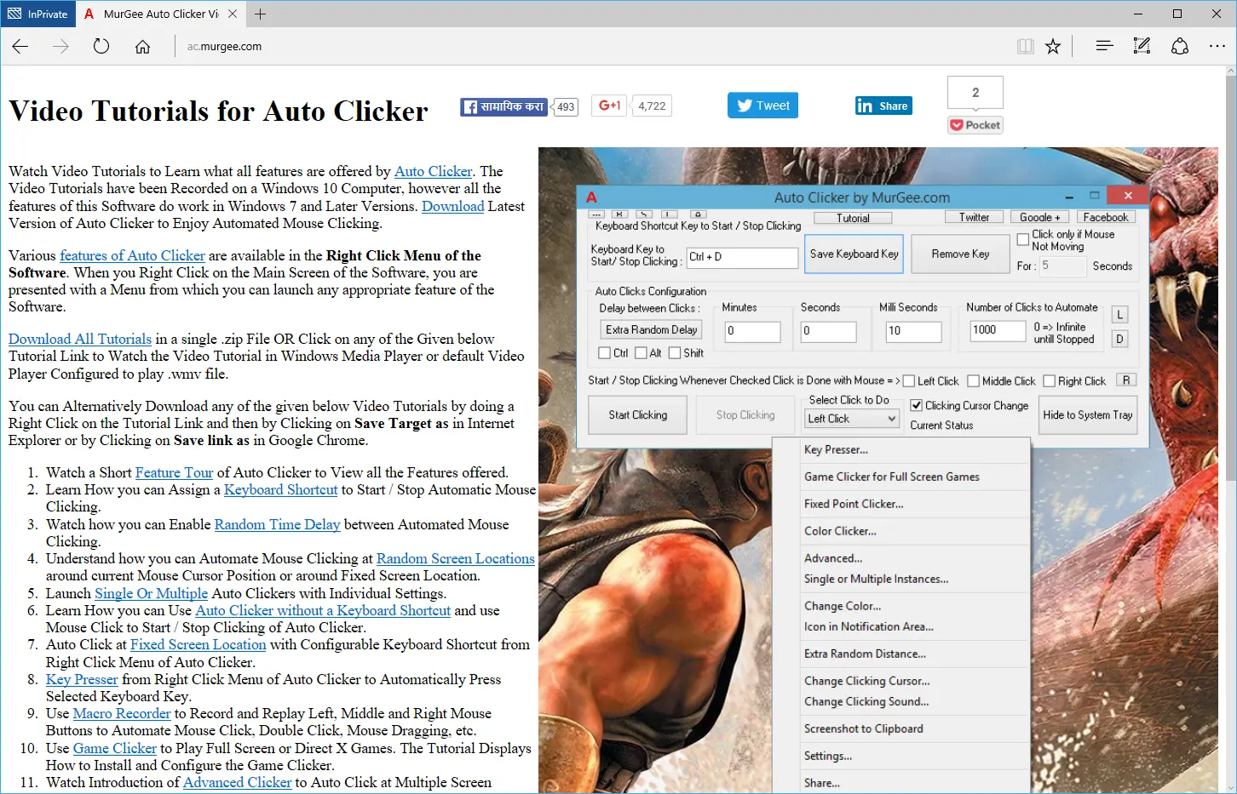
Task: Choose Key Presser from context menu
Action: (836, 449)
